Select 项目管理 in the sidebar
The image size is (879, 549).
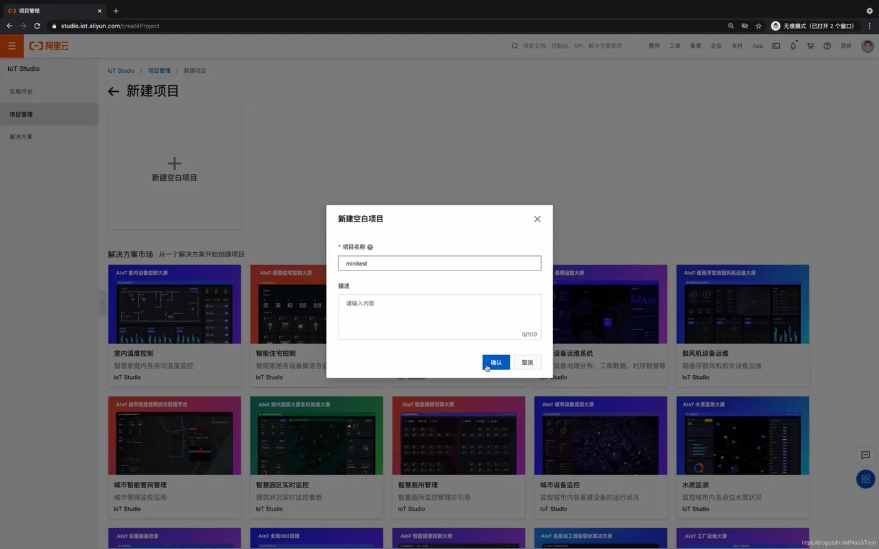(x=49, y=114)
